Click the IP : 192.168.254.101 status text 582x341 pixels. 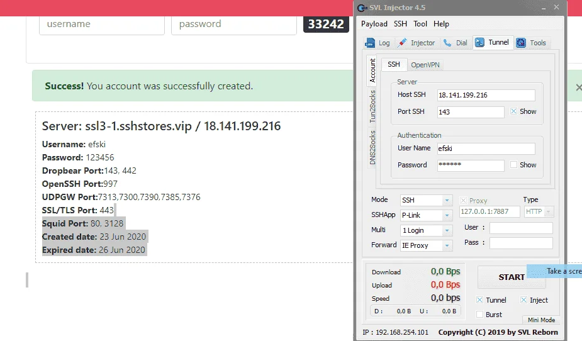tap(395, 332)
